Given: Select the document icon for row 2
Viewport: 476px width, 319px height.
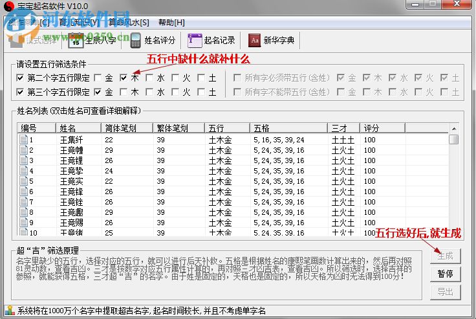Looking at the screenshot, I should [23, 149].
